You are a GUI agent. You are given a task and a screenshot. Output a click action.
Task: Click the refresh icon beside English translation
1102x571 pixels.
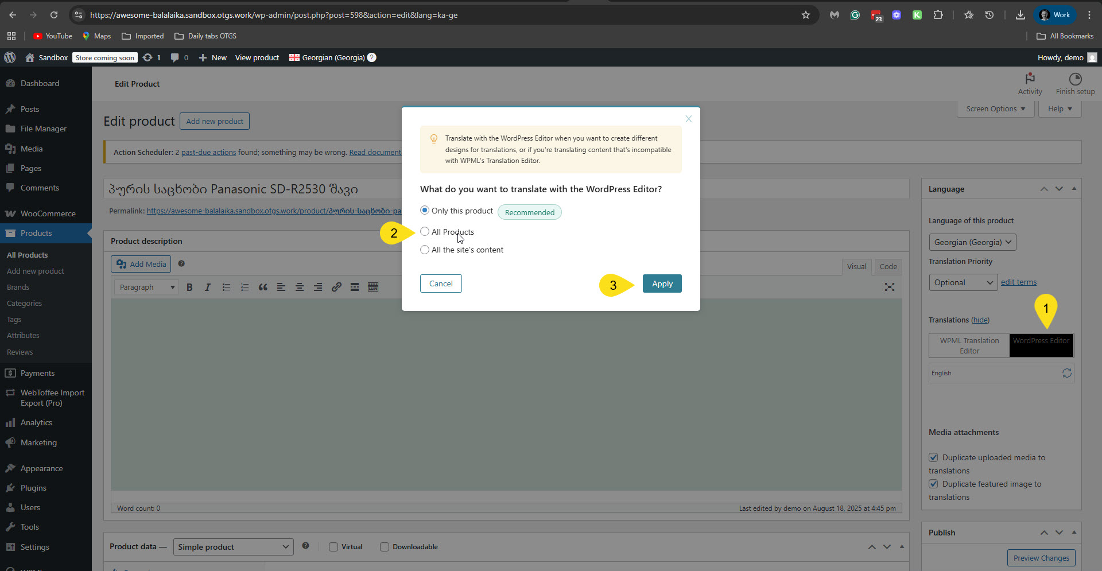(1066, 373)
